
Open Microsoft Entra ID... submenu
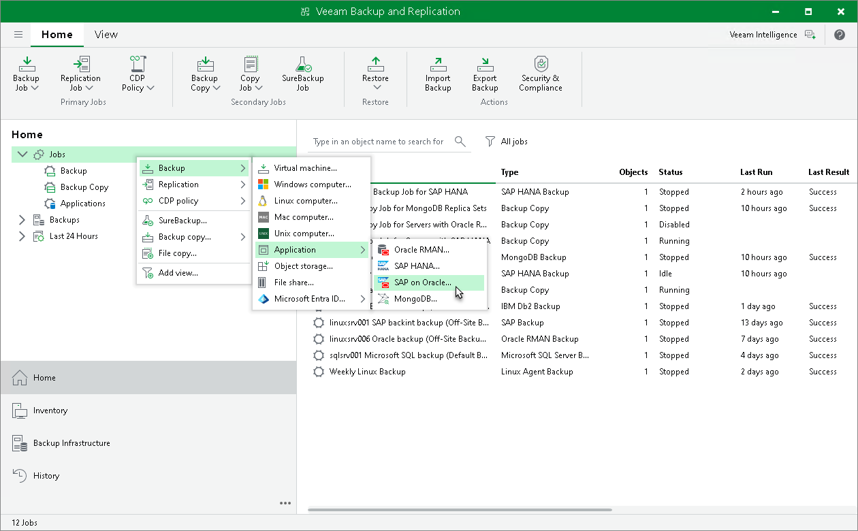pyautogui.click(x=311, y=299)
